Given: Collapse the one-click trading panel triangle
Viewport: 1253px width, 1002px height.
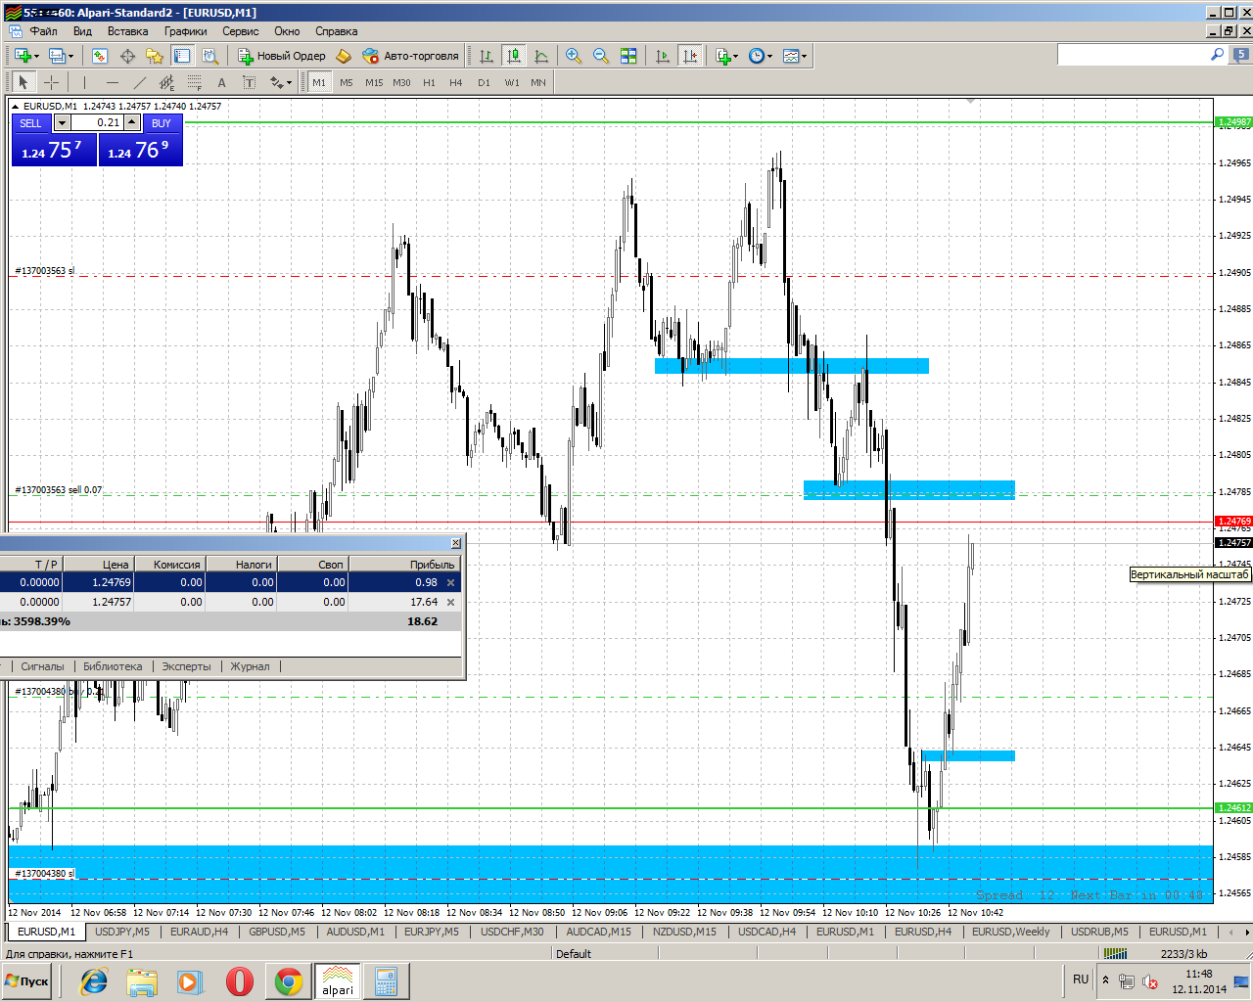Looking at the screenshot, I should point(15,106).
